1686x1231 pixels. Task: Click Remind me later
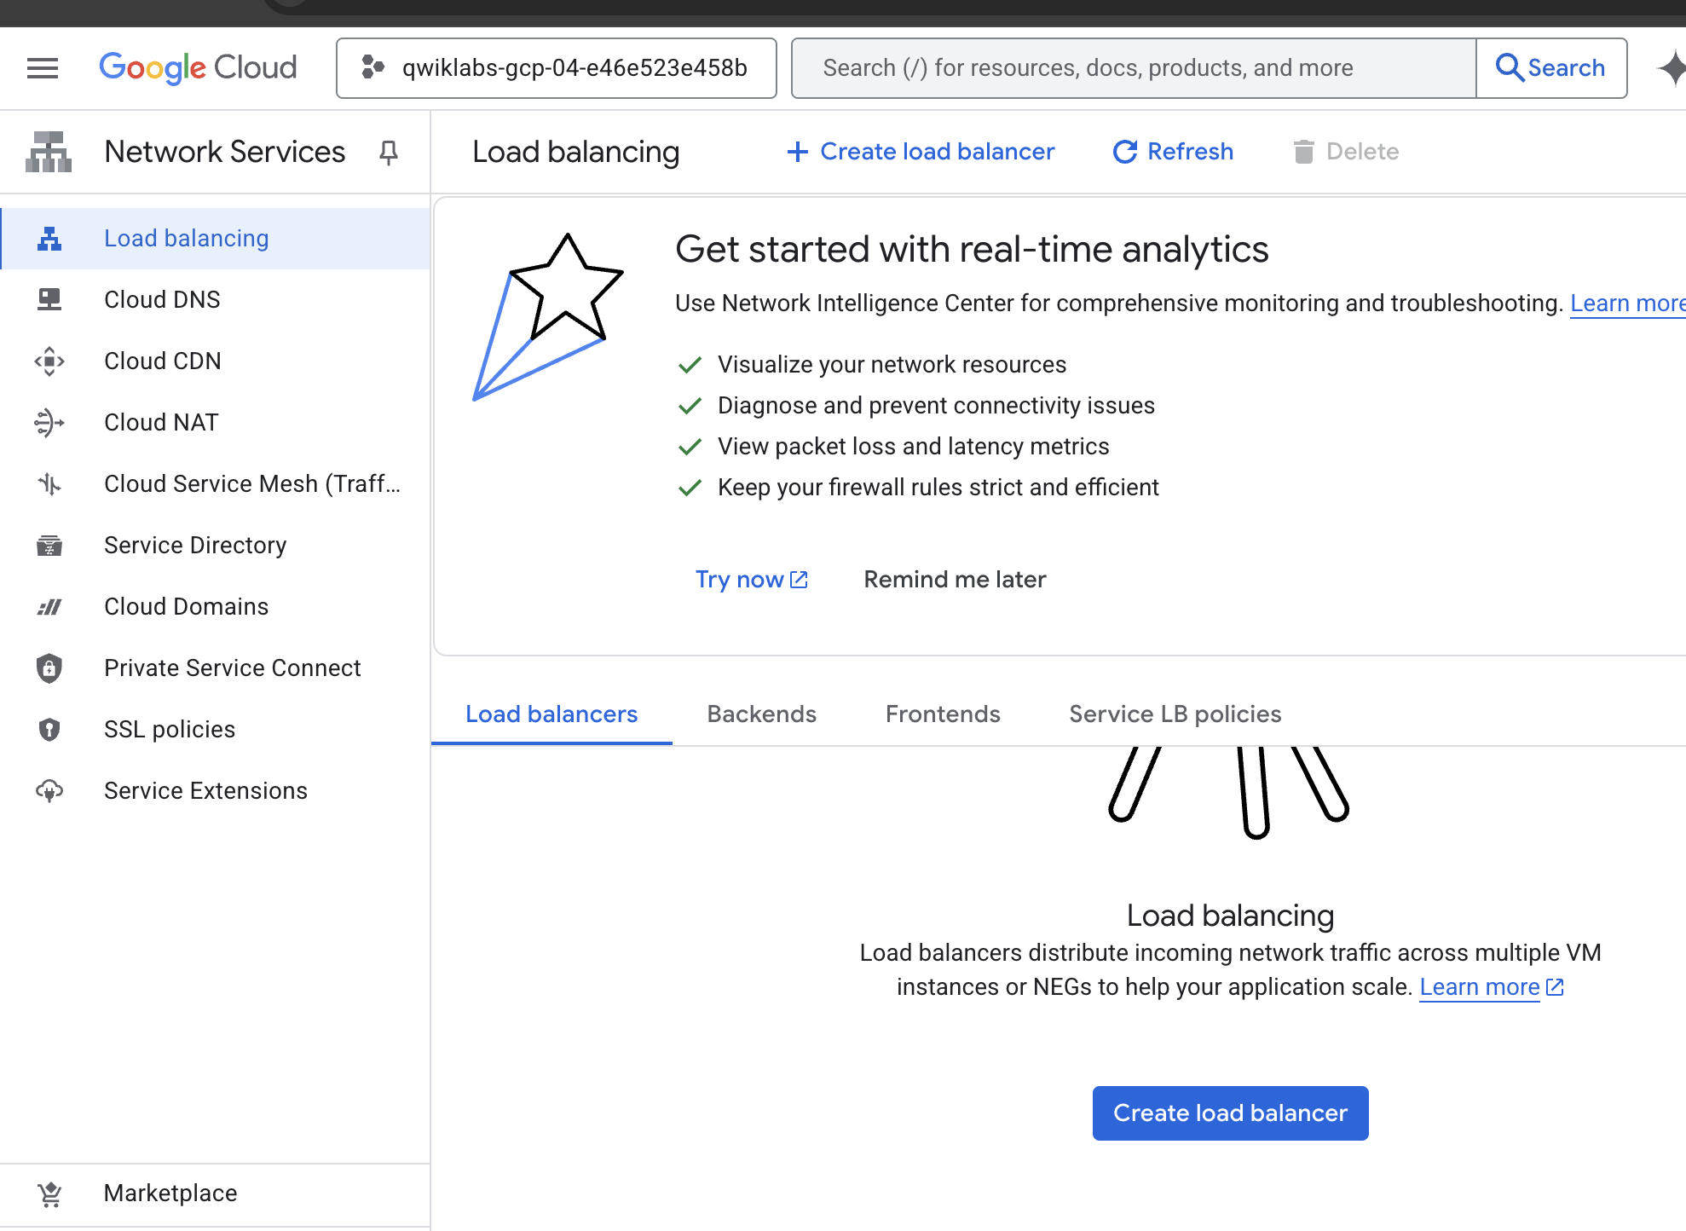pos(955,580)
